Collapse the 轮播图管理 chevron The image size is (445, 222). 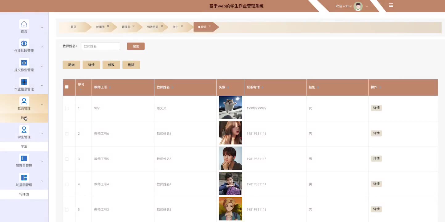coord(42,181)
